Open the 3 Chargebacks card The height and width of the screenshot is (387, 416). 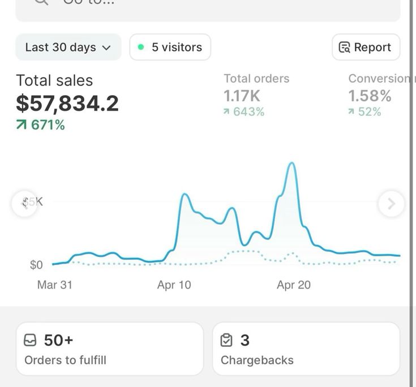pyautogui.click(x=306, y=349)
